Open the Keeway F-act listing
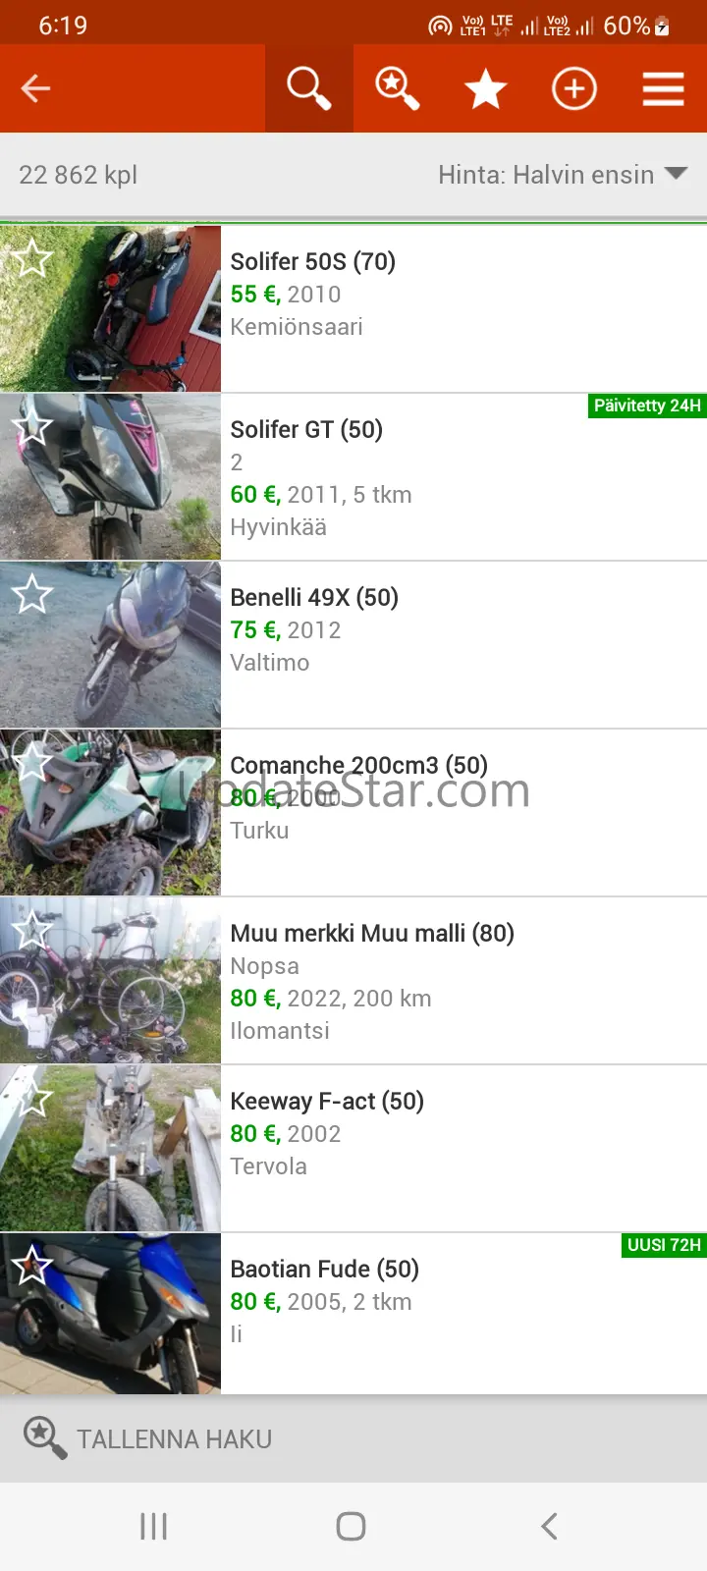 point(353,1149)
